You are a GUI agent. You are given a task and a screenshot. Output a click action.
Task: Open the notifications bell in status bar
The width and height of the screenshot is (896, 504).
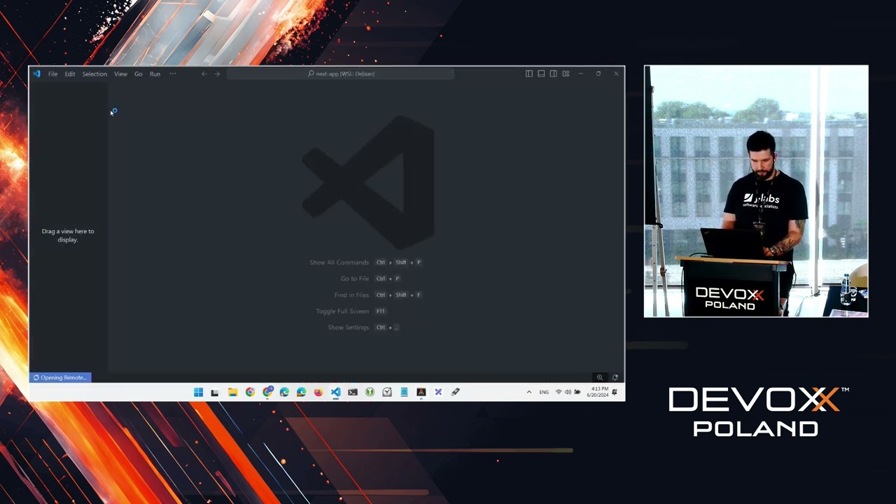(x=615, y=377)
